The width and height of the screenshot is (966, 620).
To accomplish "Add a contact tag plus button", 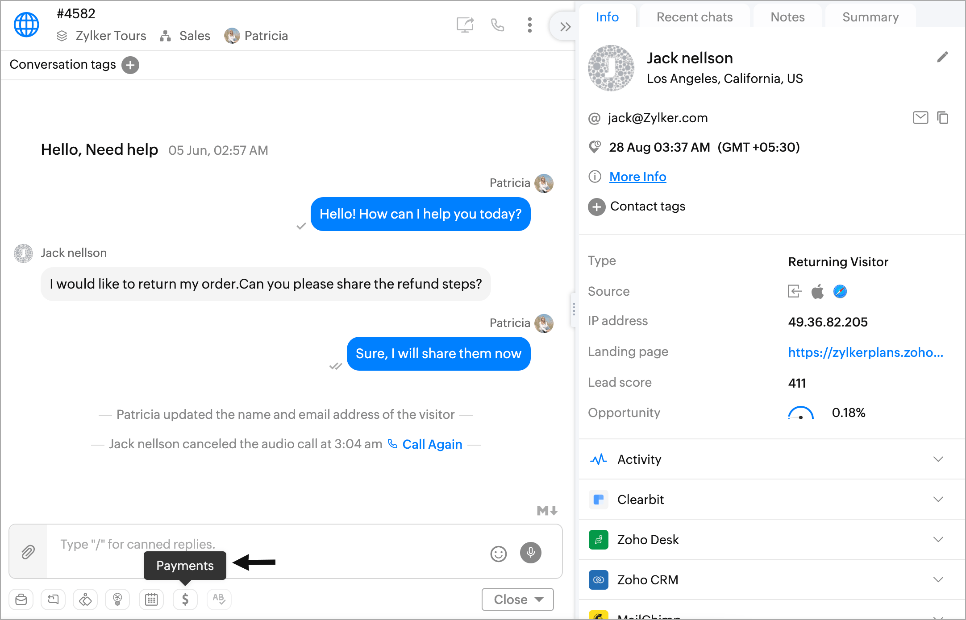I will [596, 207].
